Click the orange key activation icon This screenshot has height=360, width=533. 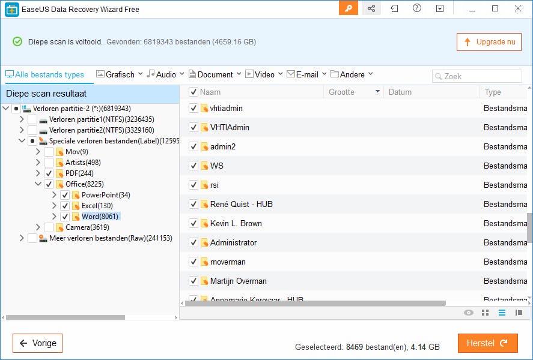click(x=349, y=8)
